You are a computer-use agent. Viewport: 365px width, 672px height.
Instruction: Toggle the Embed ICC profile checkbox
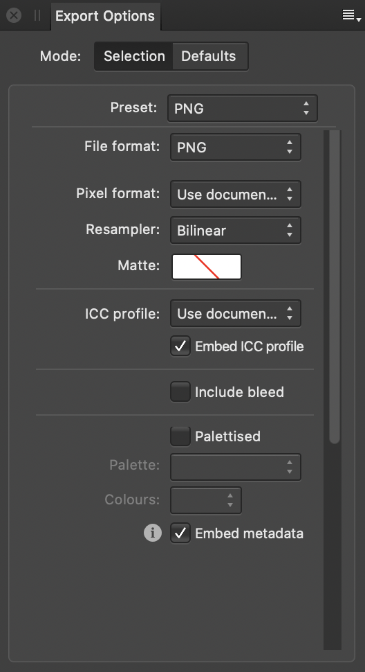coord(180,346)
